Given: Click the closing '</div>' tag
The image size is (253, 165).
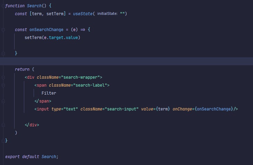Looking at the screenshot, I should (x=32, y=125).
